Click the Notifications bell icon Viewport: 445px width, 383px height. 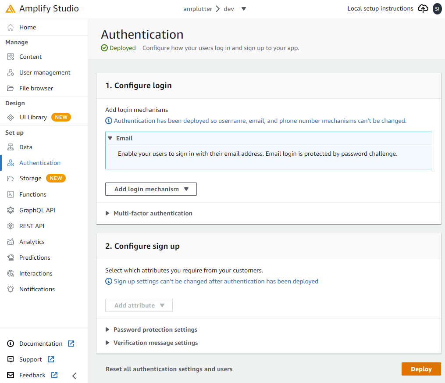click(x=11, y=289)
